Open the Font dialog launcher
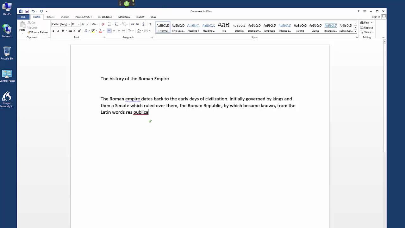Viewport: 405px width, 228px height. (104, 38)
